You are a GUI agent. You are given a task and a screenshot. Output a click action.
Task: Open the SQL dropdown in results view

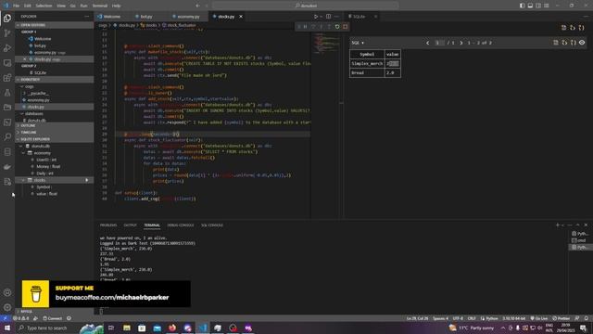358,43
